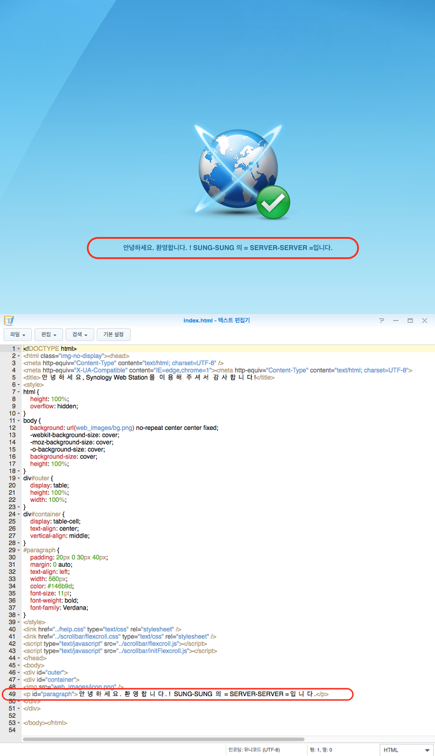
Task: Click the 인코딩: 유니코드 (UTF-8) status entry
Action: tap(253, 750)
